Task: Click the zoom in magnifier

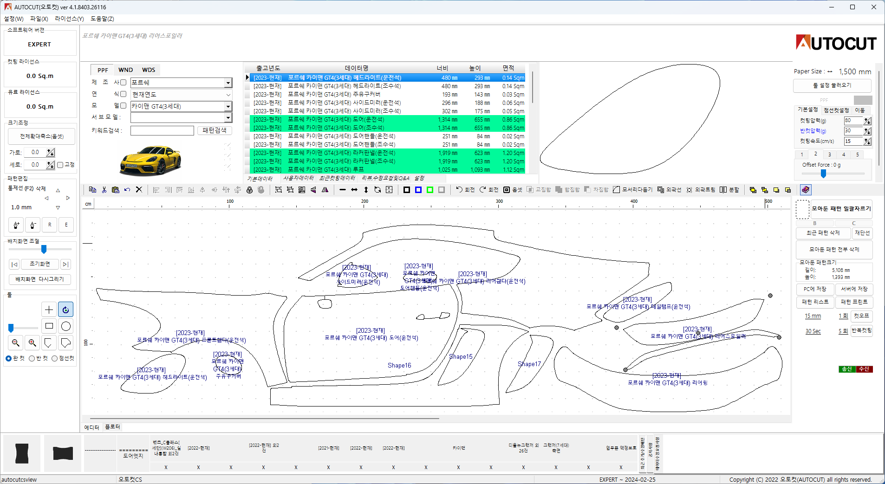Action: pyautogui.click(x=32, y=343)
